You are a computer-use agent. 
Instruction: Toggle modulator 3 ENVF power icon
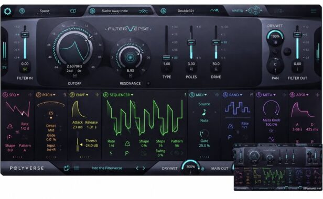[72, 95]
